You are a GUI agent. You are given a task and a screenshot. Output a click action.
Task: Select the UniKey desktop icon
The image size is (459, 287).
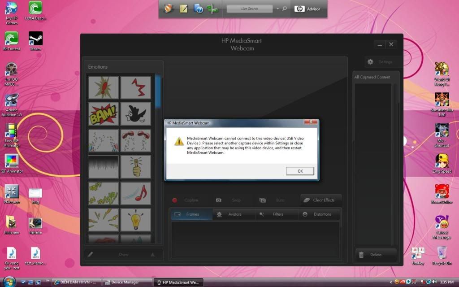point(418,256)
